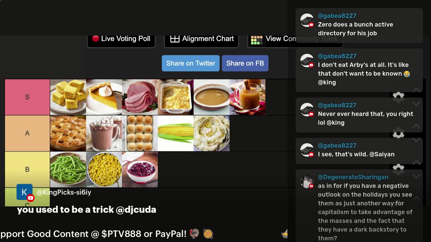Screen dimensions: 431x242
Task: Click DegenerateSharingan's profile avatar
Action: click(307, 182)
